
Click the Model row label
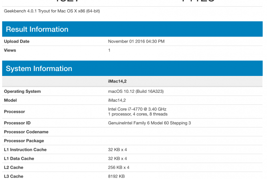(x=10, y=100)
